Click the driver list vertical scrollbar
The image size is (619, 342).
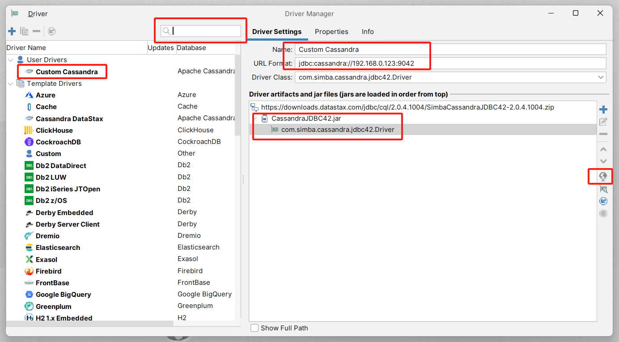point(238,96)
